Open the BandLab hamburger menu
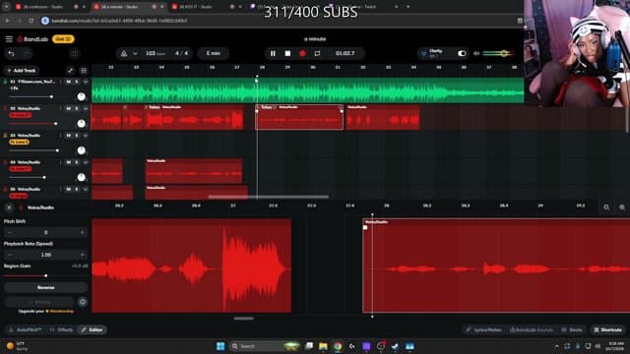Image resolution: width=630 pixels, height=354 pixels. [x=9, y=39]
